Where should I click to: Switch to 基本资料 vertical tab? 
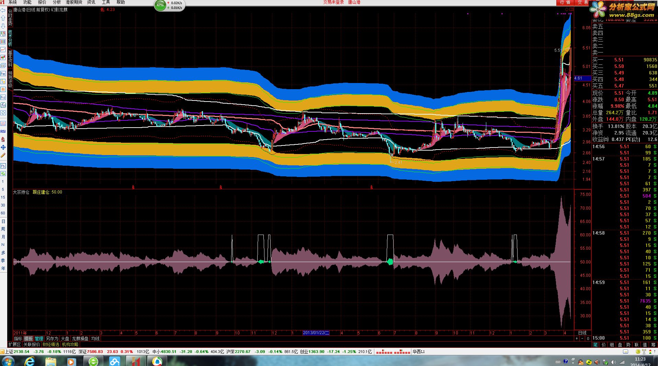(10, 58)
